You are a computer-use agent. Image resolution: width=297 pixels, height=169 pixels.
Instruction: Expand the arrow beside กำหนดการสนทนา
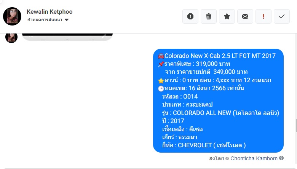[67, 20]
